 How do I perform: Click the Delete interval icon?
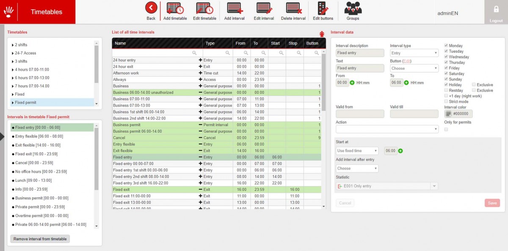click(x=293, y=8)
